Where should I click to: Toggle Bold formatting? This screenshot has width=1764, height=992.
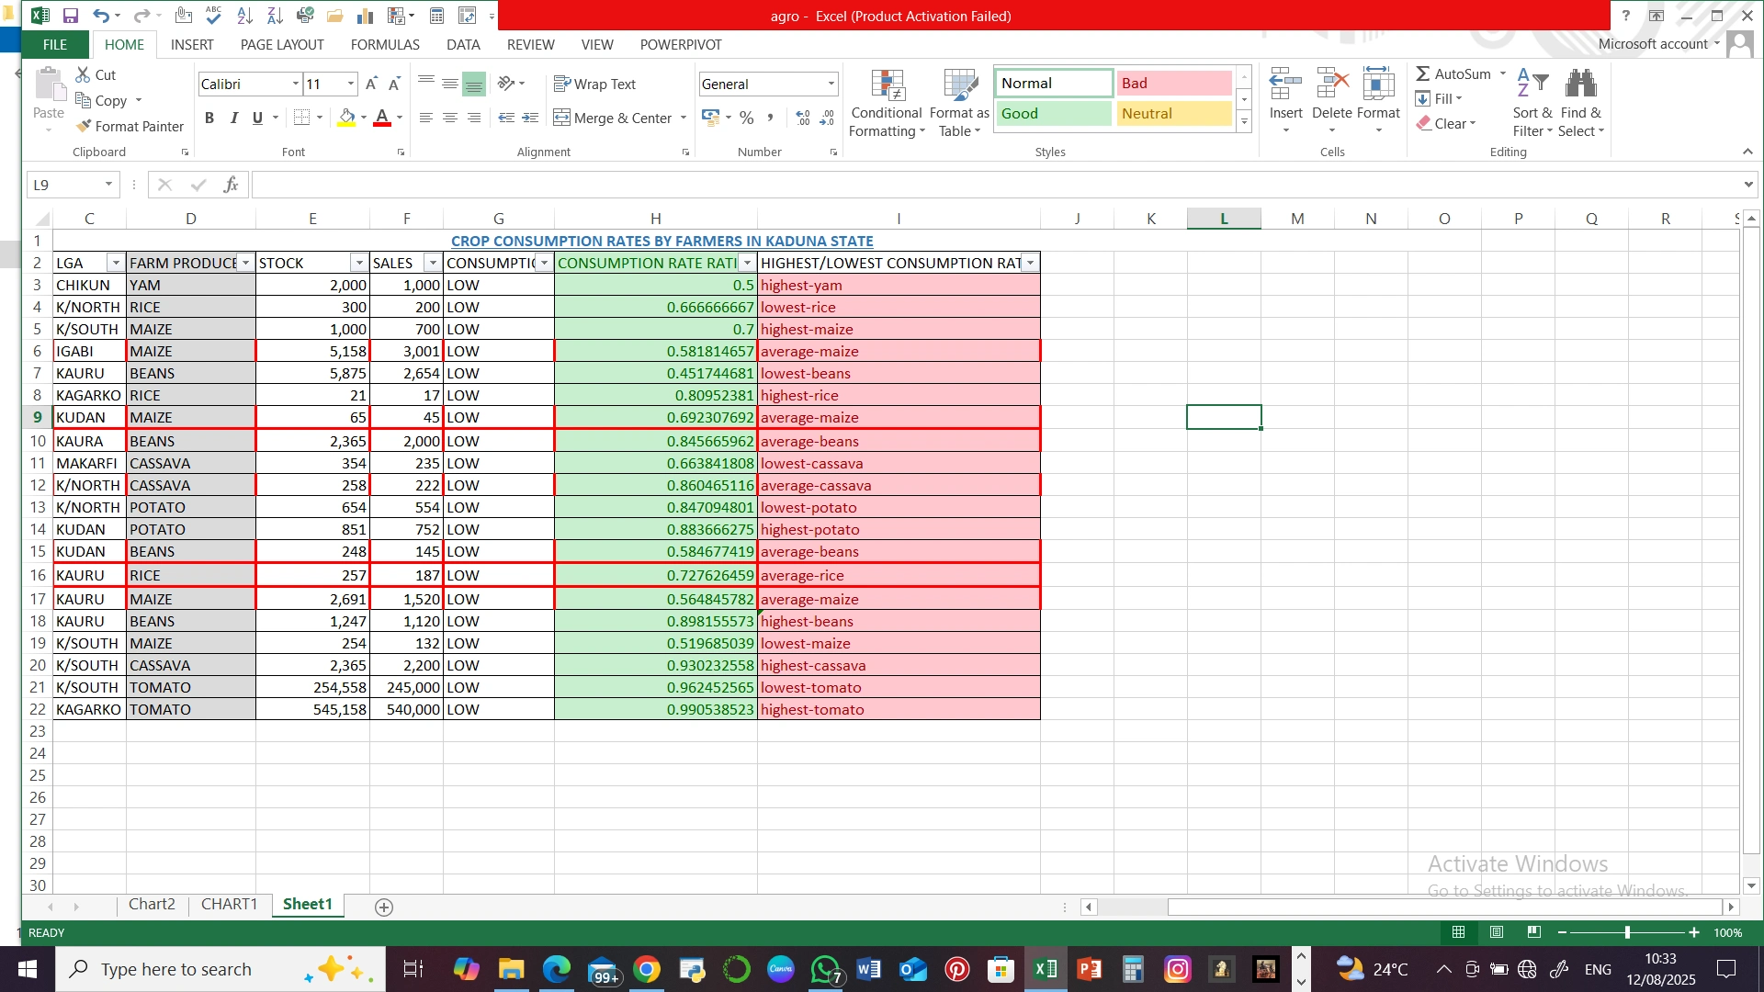coord(209,118)
